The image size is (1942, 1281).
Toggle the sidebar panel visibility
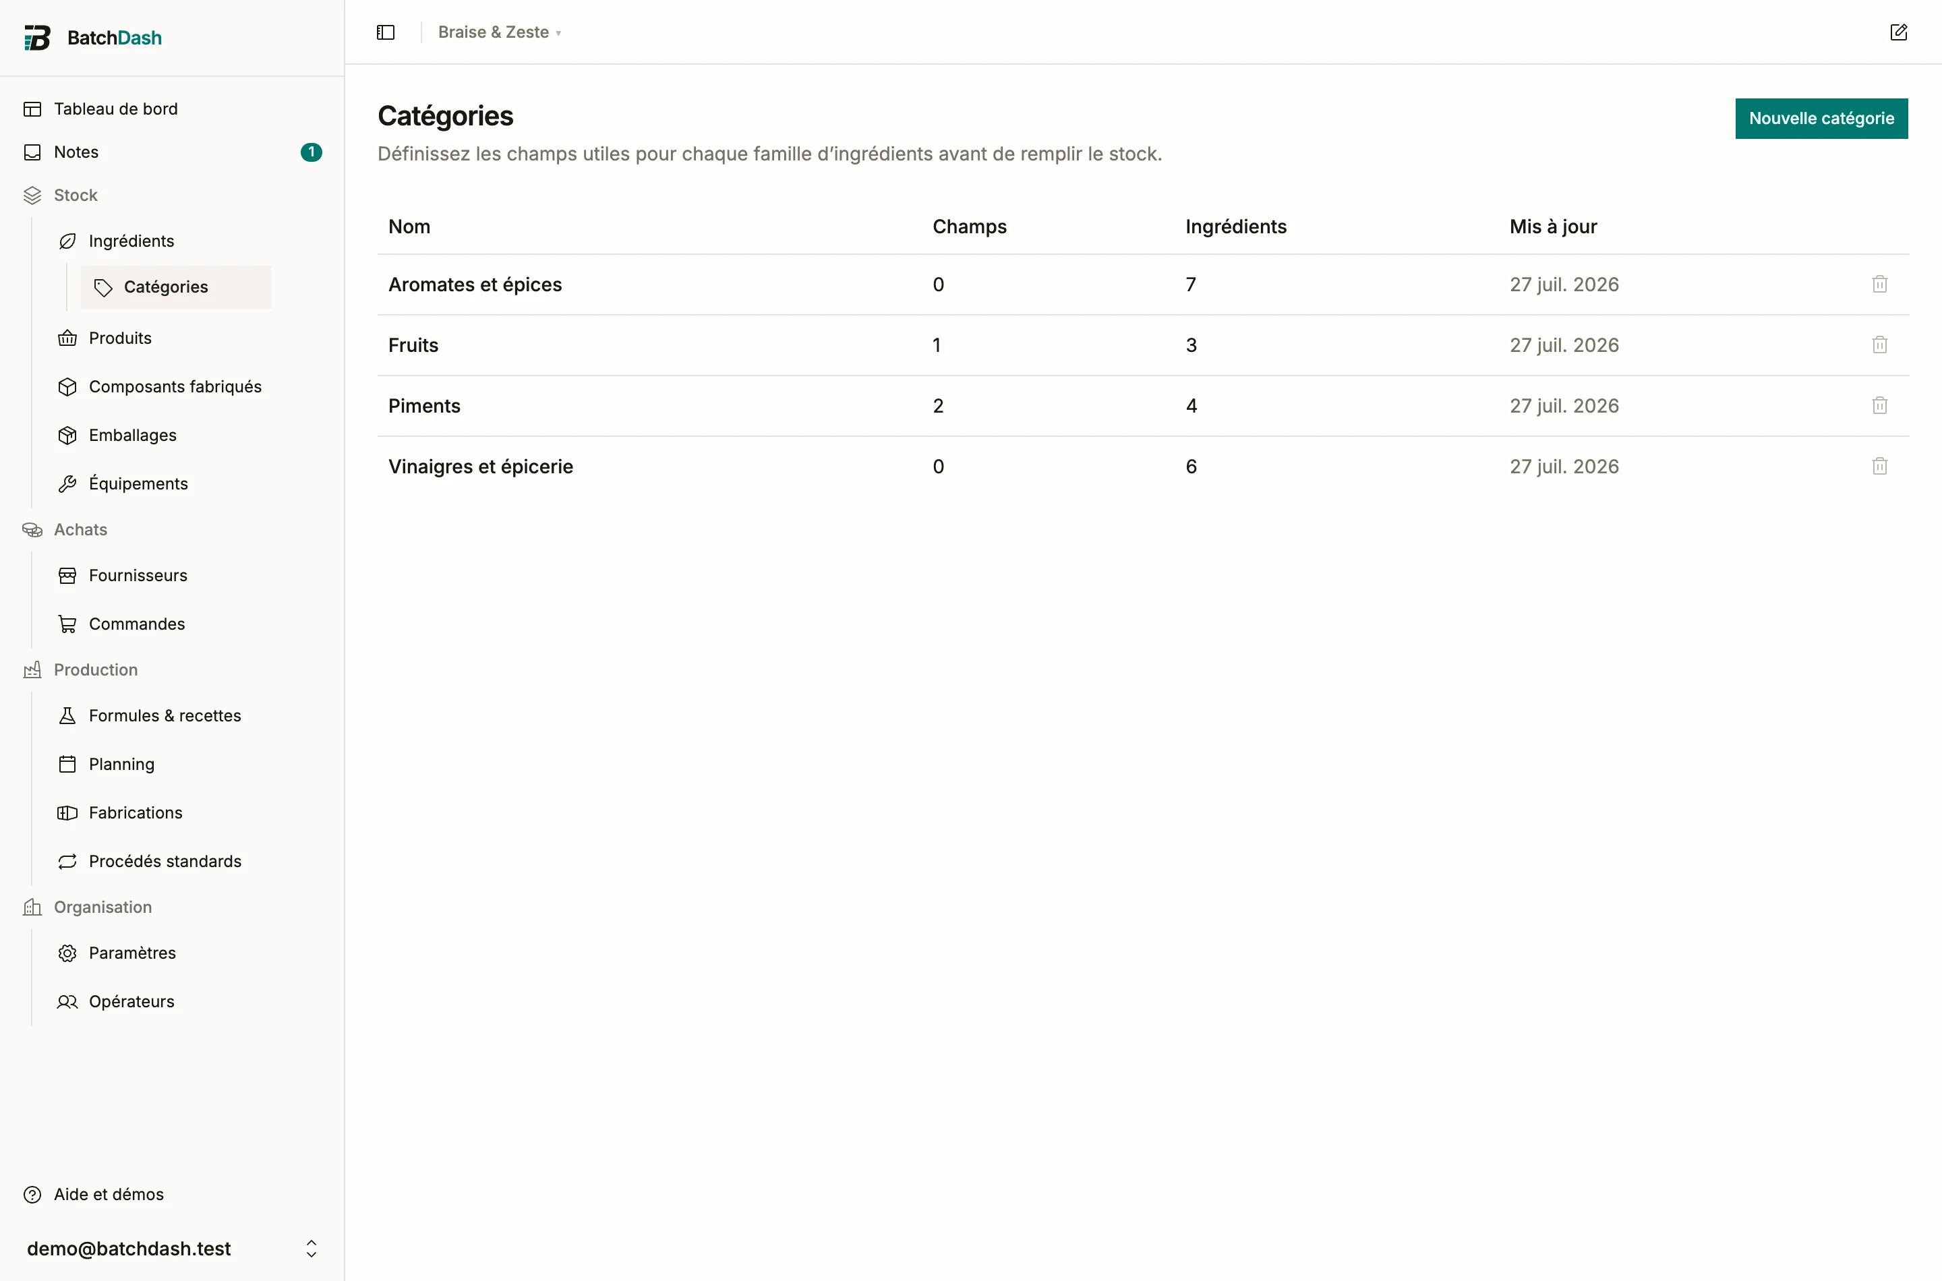pyautogui.click(x=386, y=32)
